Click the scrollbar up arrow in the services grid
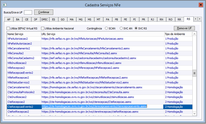 click(x=194, y=34)
